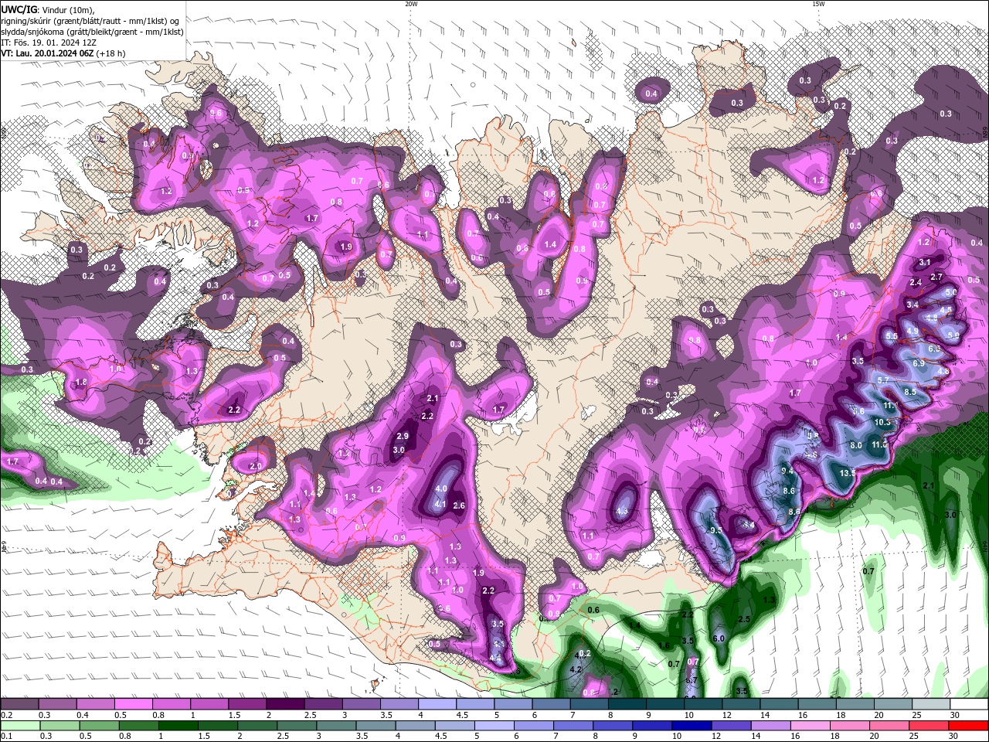This screenshot has width=989, height=742.
Task: Click the '0.4' label in the snow legend
Action: click(x=83, y=715)
